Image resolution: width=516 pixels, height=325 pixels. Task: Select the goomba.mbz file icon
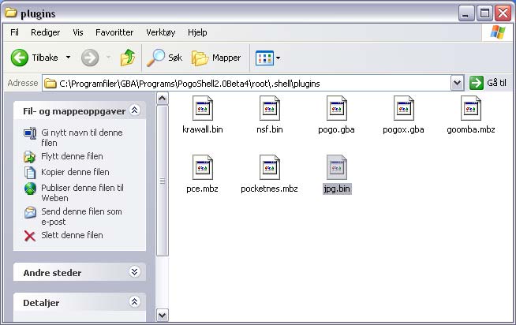[x=471, y=108]
